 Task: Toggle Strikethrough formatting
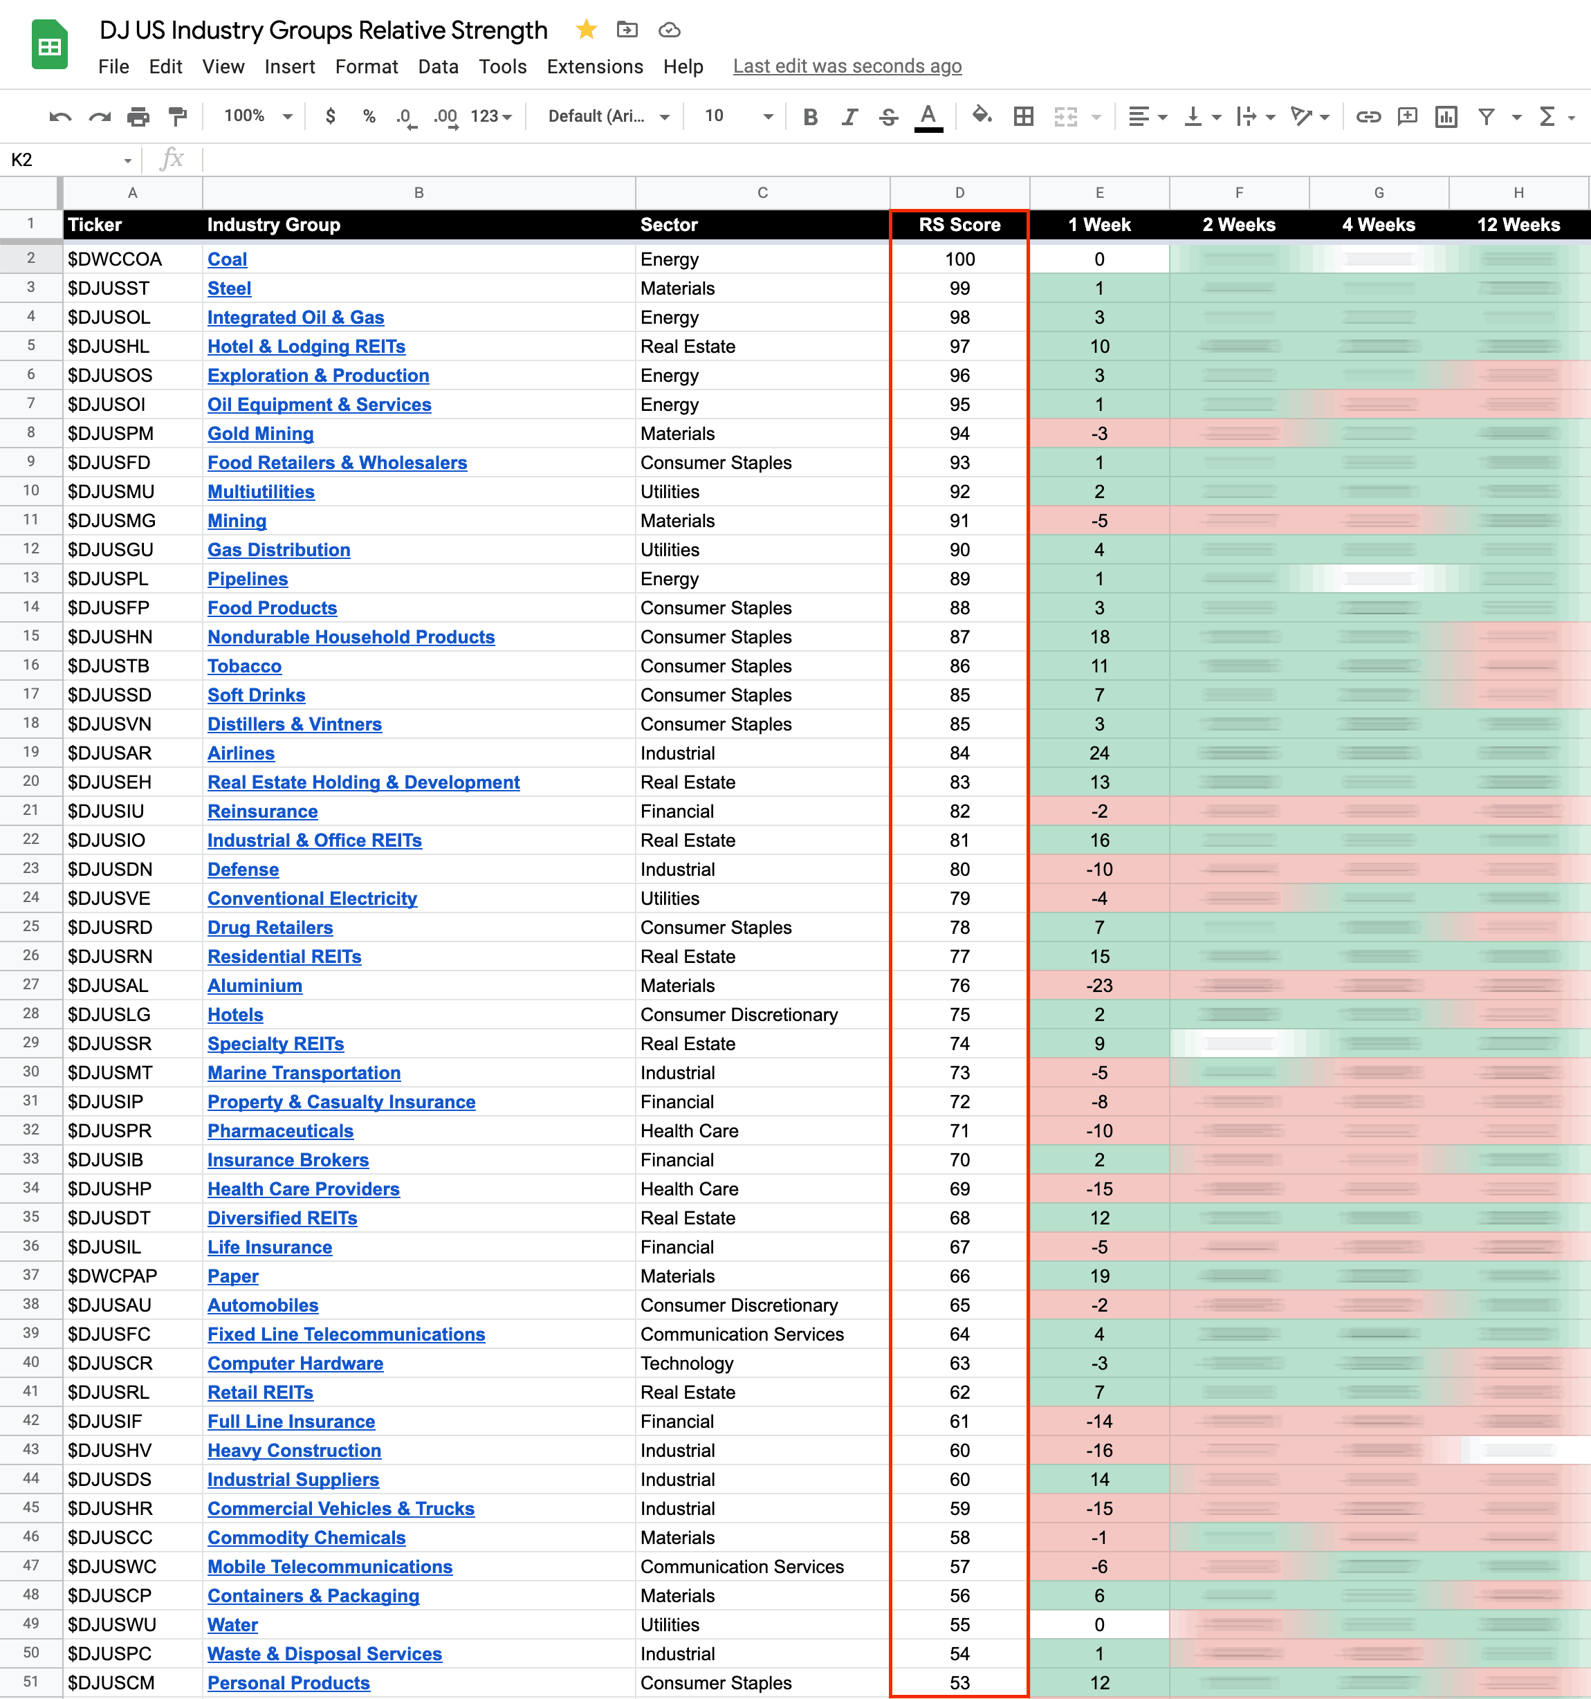(x=889, y=117)
